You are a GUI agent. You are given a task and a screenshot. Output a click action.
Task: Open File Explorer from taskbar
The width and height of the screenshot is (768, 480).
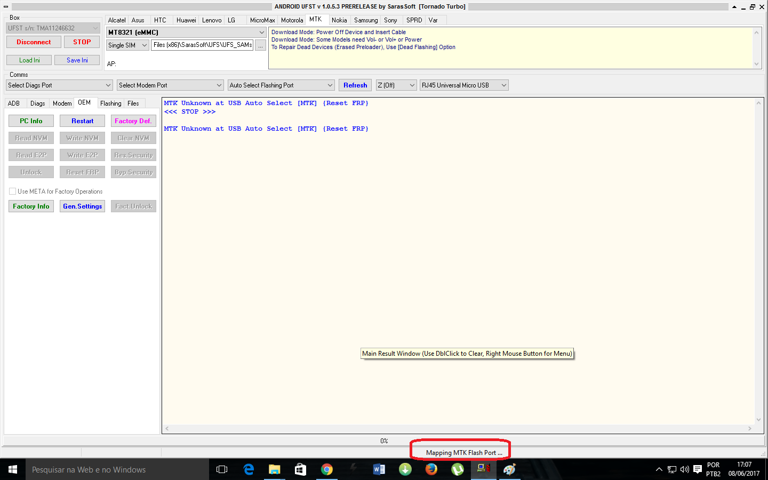pyautogui.click(x=274, y=469)
